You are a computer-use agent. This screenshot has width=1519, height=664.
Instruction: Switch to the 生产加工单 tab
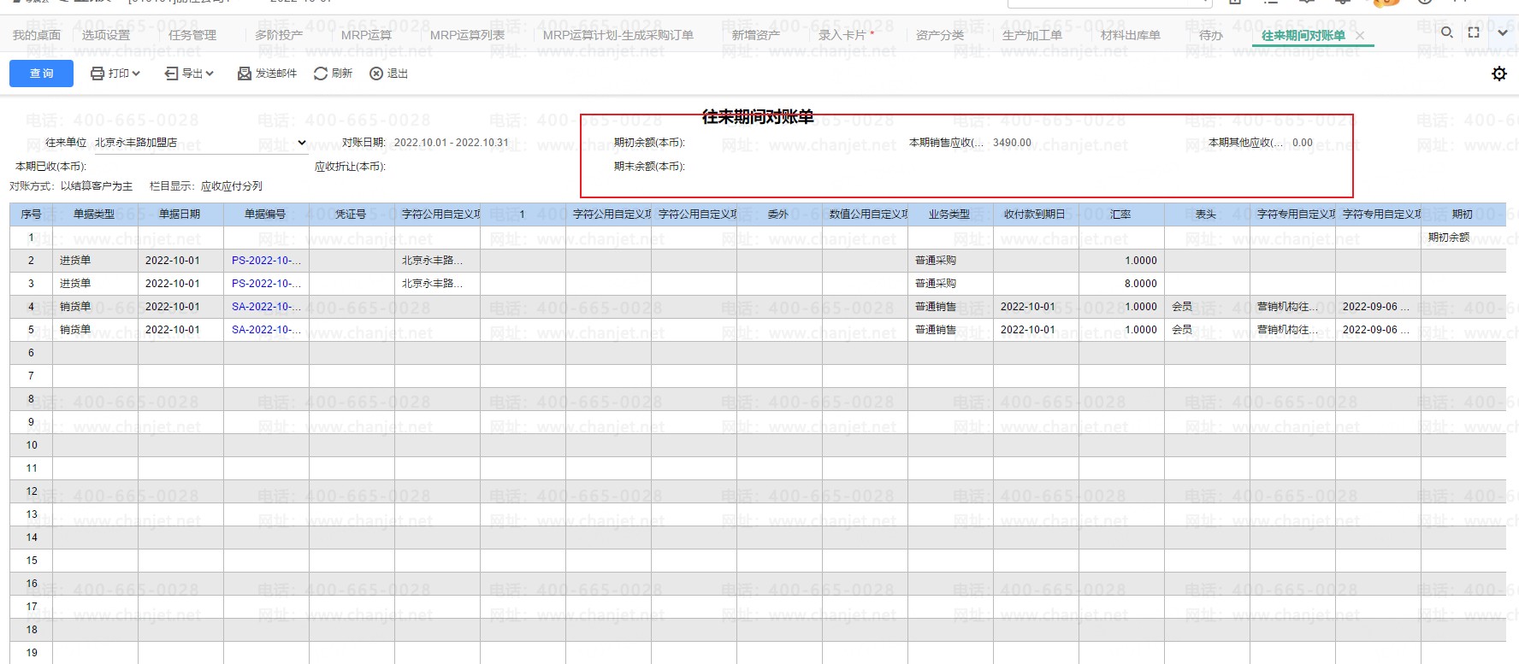[1032, 35]
